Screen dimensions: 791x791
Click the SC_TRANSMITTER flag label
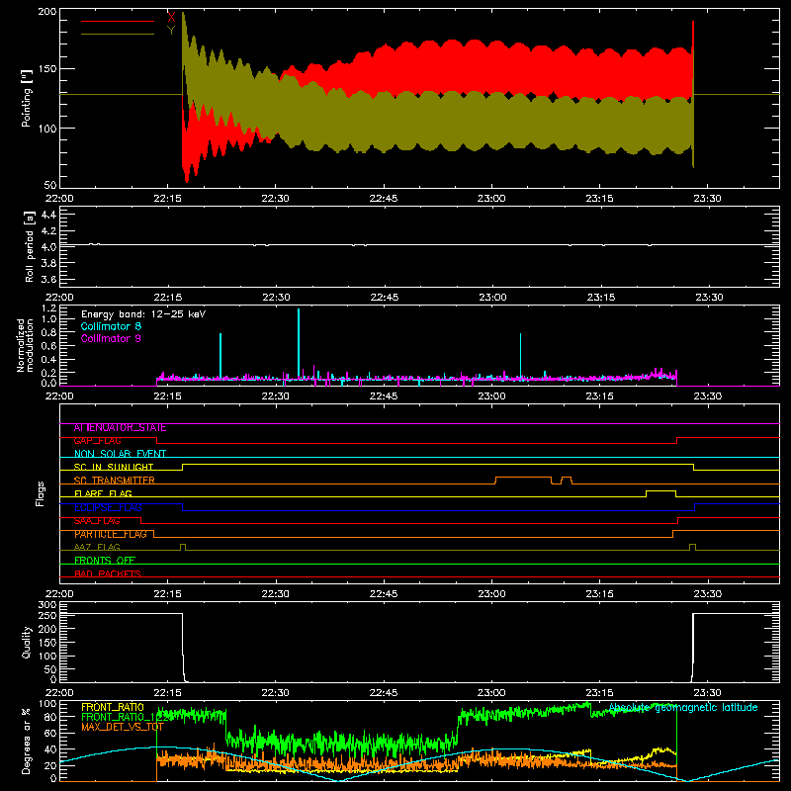(115, 481)
